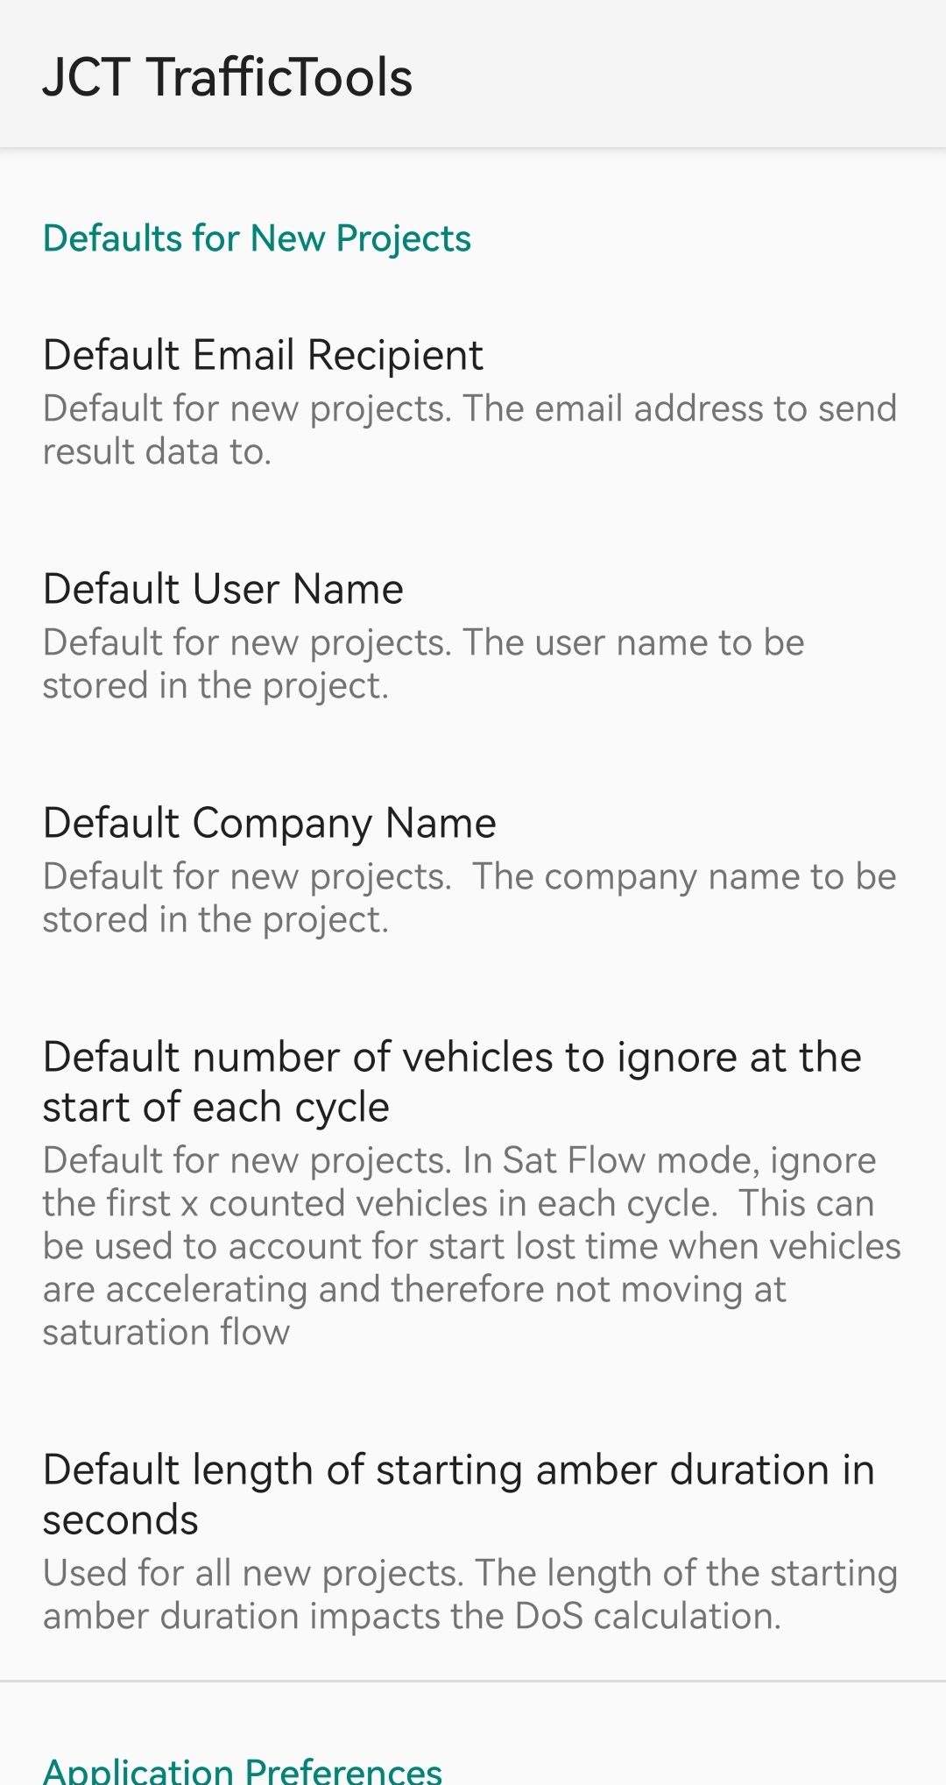Click 'result data to.' description line
946x1785 pixels.
point(158,452)
